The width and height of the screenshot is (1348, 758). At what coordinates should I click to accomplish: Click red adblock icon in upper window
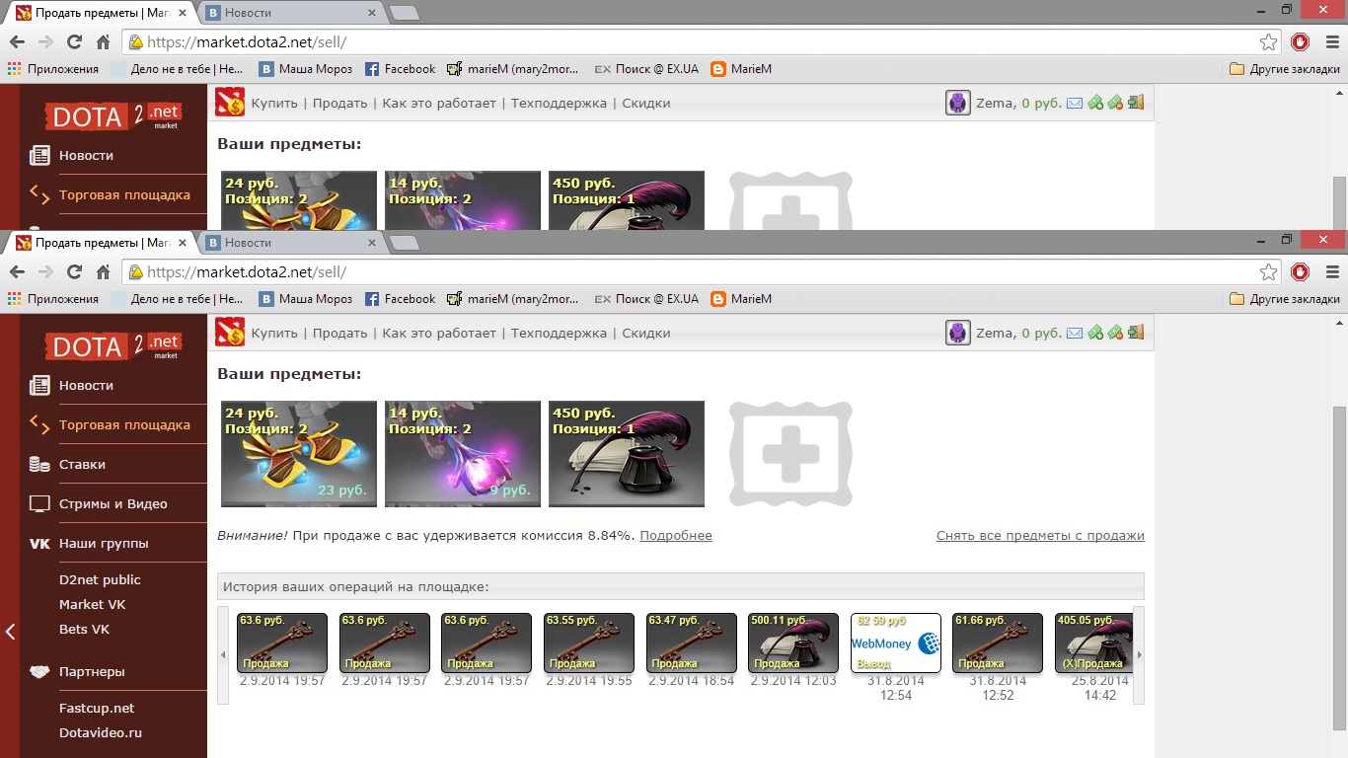1301,41
